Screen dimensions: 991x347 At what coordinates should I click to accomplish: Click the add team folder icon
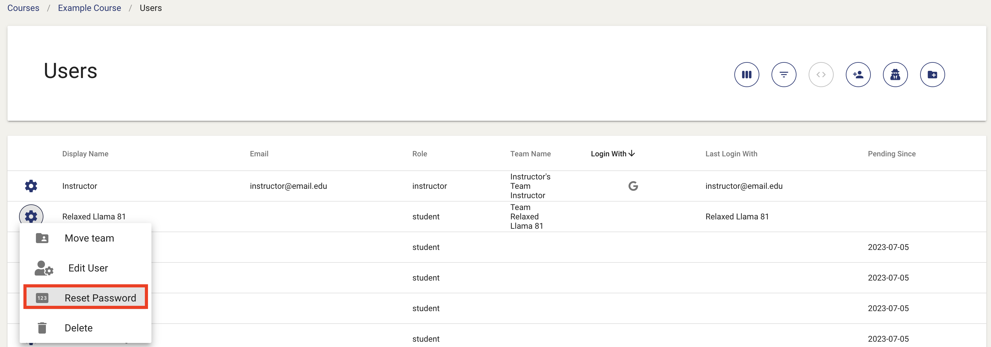(932, 75)
